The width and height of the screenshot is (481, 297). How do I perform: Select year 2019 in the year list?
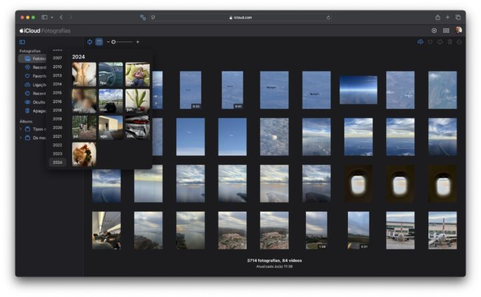[x=57, y=119]
